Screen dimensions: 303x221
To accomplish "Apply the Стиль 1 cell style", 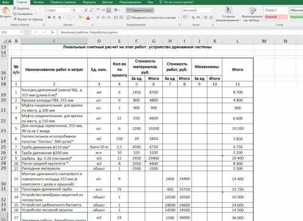I will coord(276,10).
